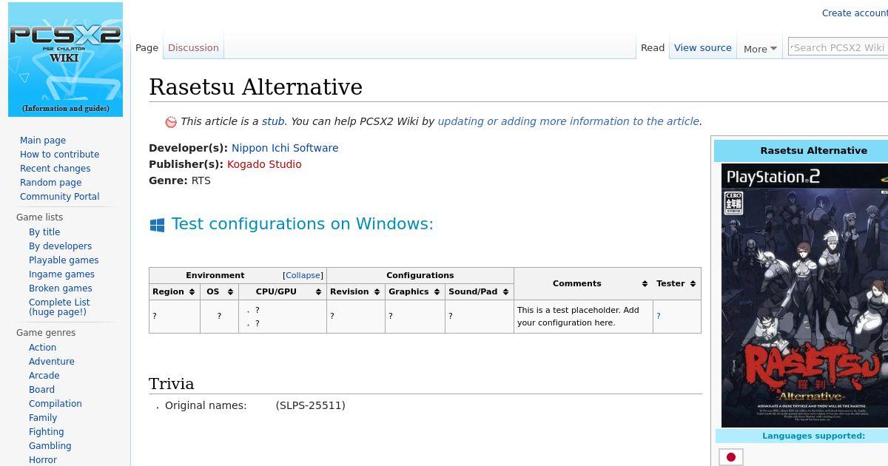Screen dimensions: 888x466
Task: Sort table by Region column
Action: coord(175,292)
